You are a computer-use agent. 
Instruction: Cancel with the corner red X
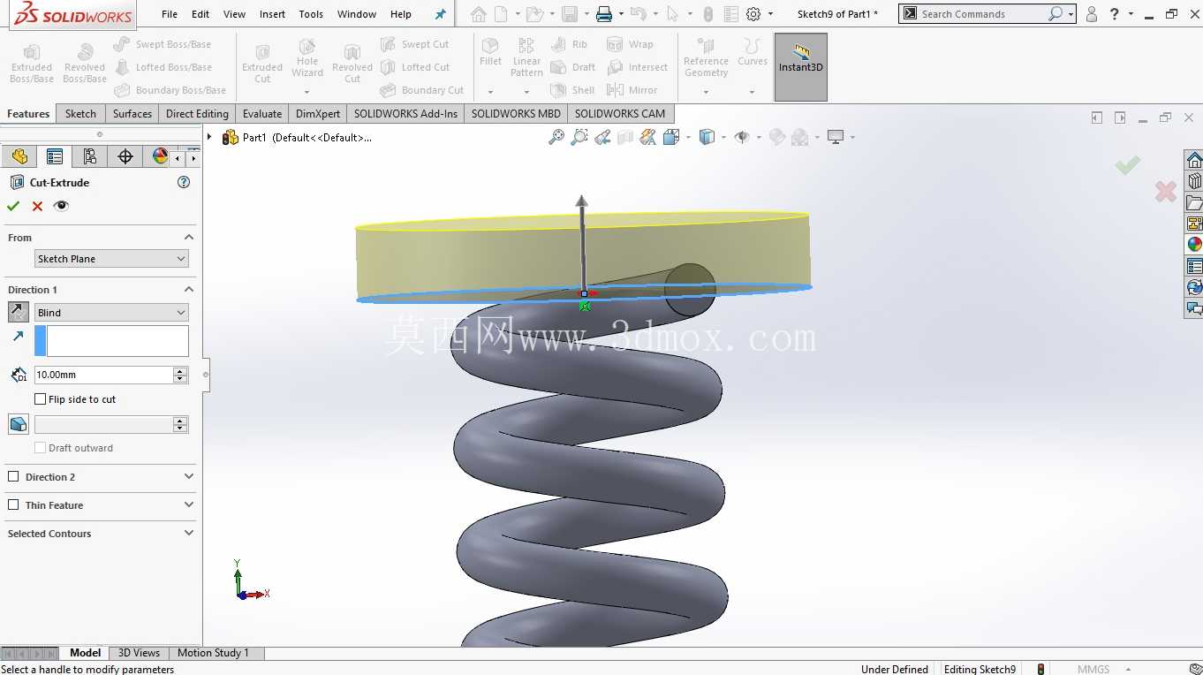pos(1166,191)
